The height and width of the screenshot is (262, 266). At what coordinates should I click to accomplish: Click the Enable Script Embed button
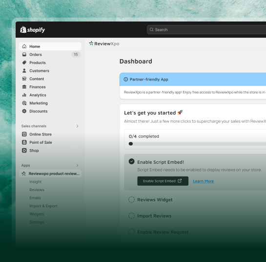tap(163, 181)
